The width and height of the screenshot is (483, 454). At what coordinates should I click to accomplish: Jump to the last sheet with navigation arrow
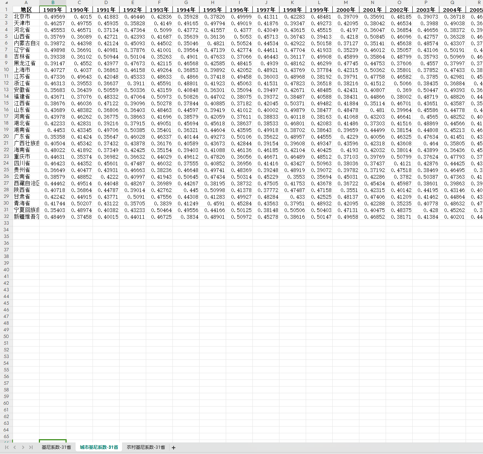click(x=31, y=447)
